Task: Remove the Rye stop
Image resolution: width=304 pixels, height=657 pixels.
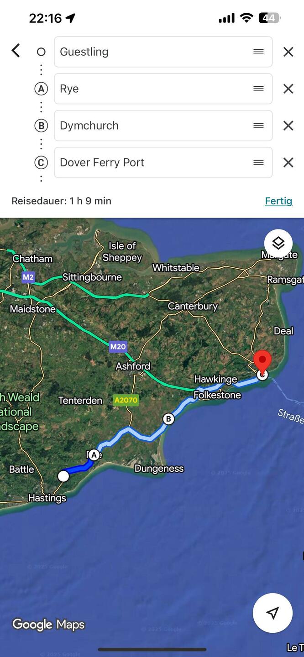Action: (x=288, y=89)
